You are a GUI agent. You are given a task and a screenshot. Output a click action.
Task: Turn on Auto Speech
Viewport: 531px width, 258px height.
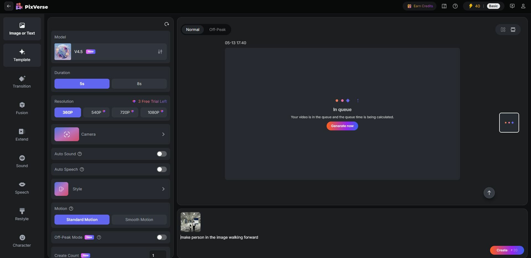click(x=162, y=169)
